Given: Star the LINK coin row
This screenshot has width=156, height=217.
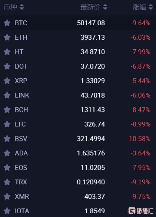Looking at the screenshot, I should coord(7,95).
